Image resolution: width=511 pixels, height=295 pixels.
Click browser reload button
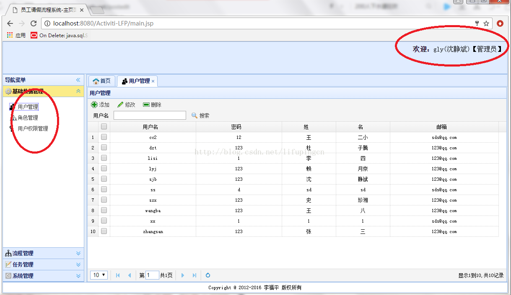click(33, 23)
